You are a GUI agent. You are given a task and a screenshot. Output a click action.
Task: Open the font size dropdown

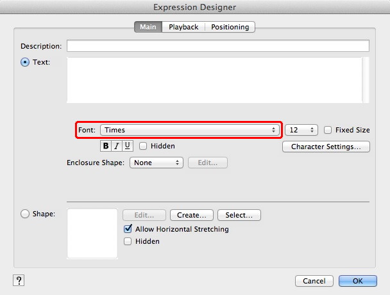point(301,130)
